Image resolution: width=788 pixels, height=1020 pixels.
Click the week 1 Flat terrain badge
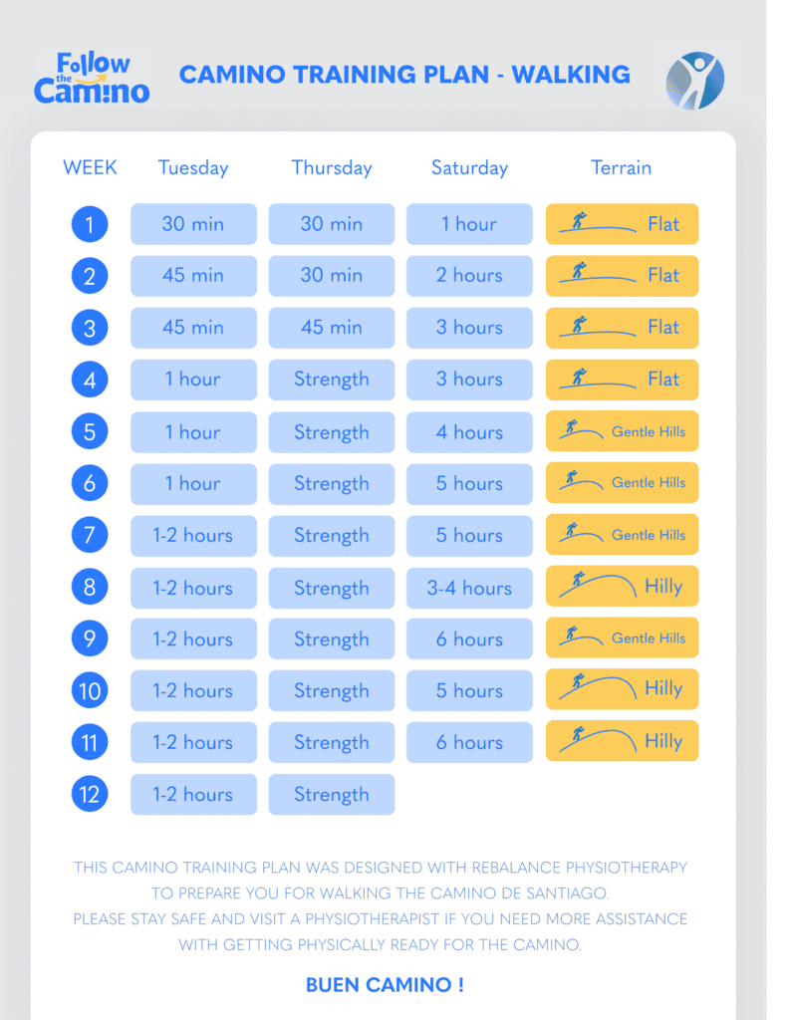(622, 224)
